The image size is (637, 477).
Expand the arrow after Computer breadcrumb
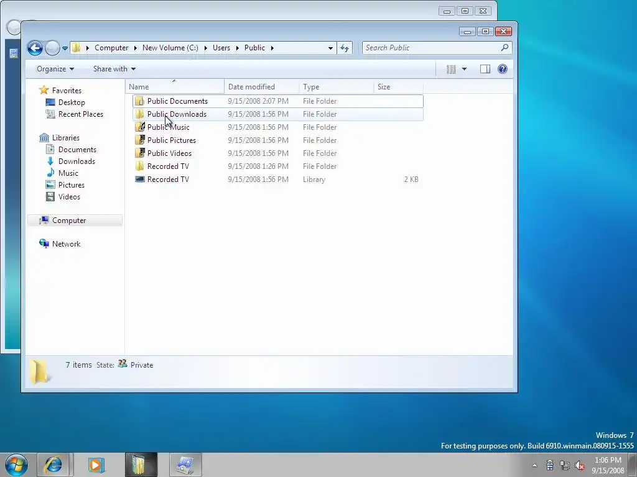coord(136,48)
